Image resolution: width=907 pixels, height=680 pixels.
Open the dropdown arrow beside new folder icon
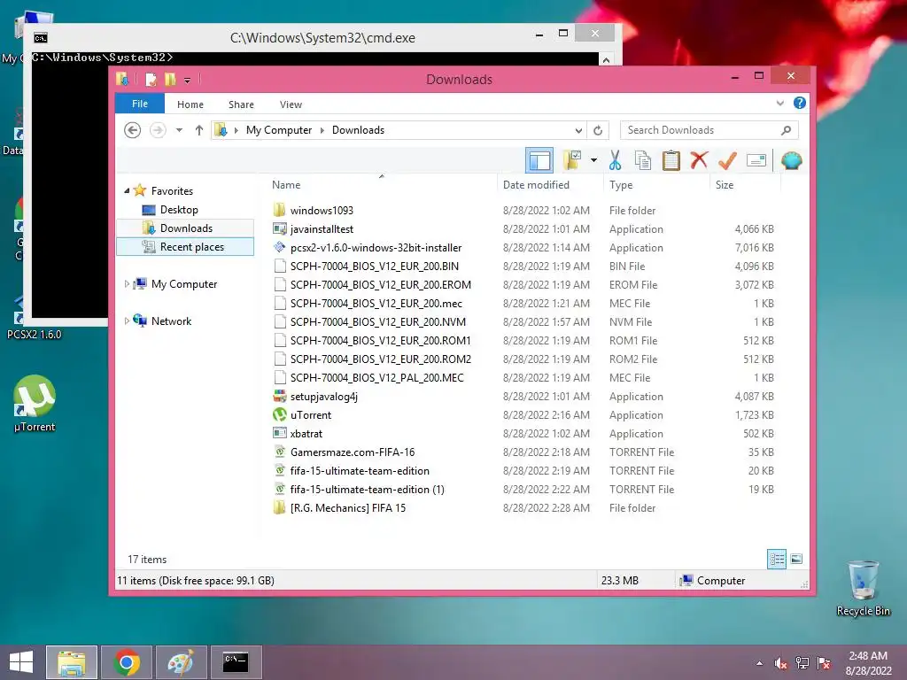(x=593, y=160)
